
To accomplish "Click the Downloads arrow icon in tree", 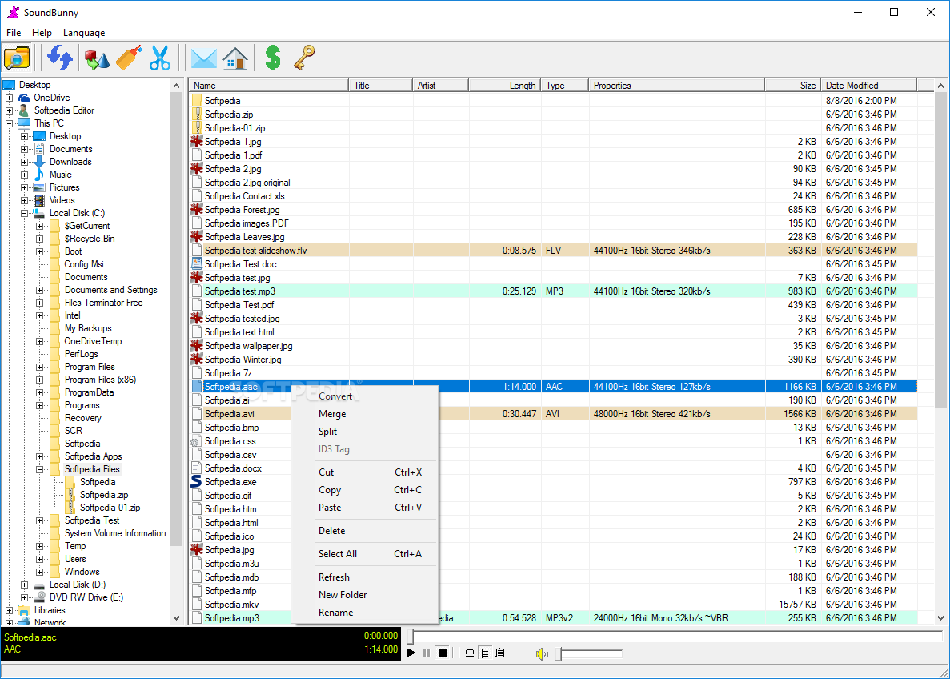I will pyautogui.click(x=39, y=162).
